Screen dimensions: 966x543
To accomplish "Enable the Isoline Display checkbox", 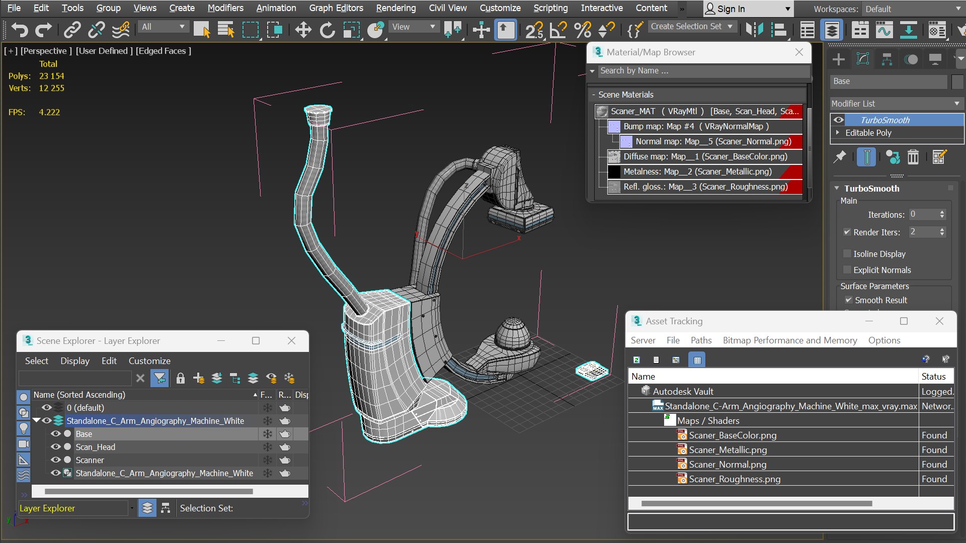I will click(847, 254).
